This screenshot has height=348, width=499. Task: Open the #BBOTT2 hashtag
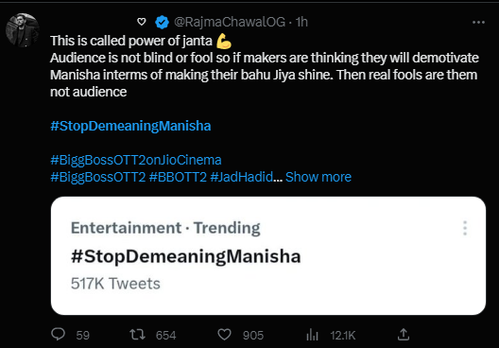pyautogui.click(x=178, y=177)
